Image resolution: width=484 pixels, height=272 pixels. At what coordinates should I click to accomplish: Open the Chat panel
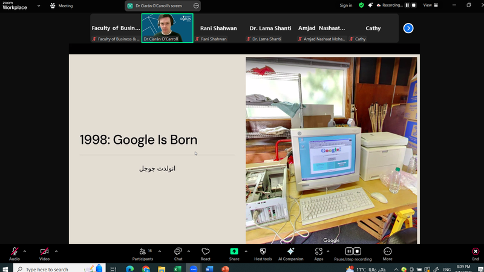(x=178, y=254)
